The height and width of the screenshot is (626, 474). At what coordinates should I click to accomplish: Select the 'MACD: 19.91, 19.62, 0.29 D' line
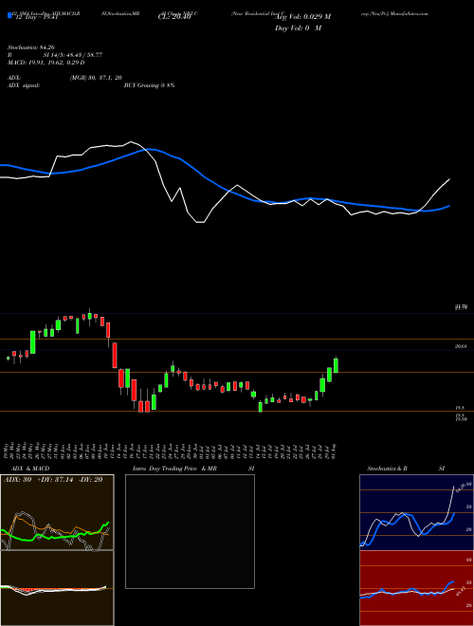pos(46,63)
